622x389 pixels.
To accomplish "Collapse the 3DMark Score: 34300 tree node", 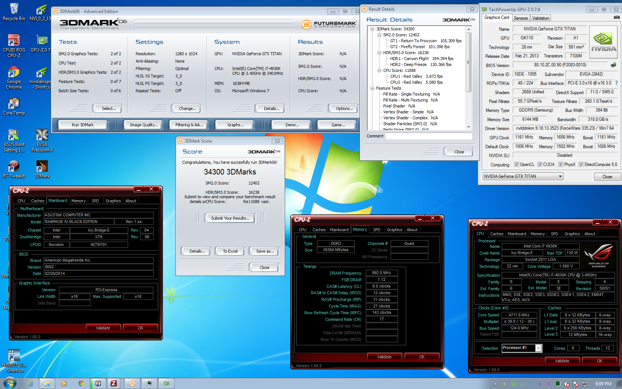I will [x=372, y=29].
